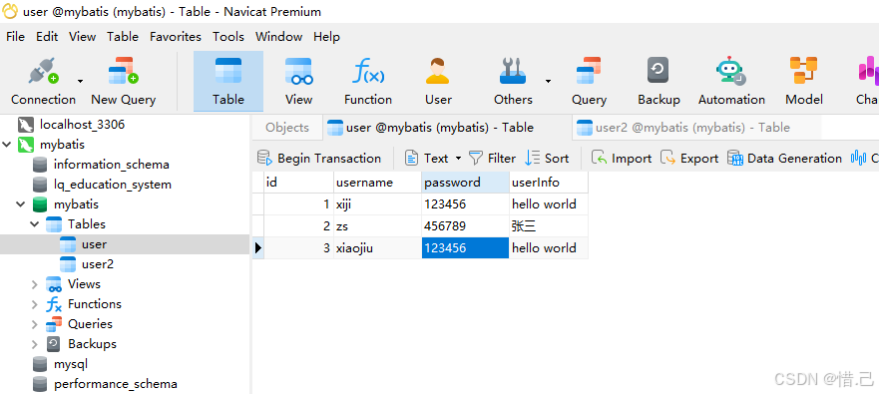Open the File menu
This screenshot has height=394, width=879.
(15, 37)
